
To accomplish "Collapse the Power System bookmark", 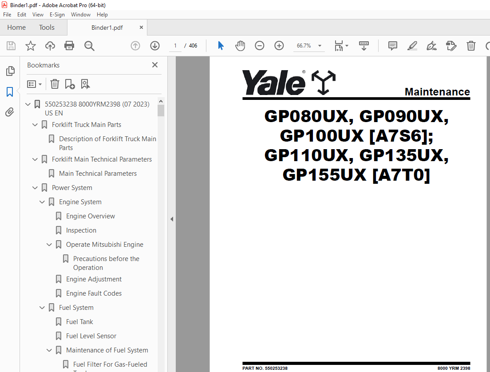I will click(35, 188).
